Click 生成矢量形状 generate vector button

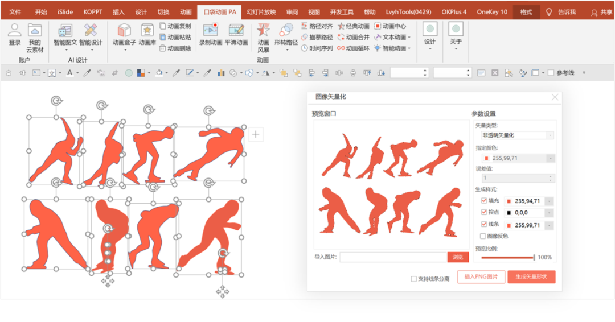pyautogui.click(x=531, y=276)
